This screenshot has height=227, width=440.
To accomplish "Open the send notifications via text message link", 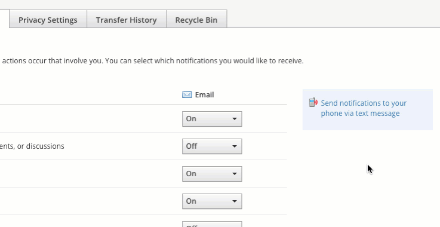I will tap(364, 108).
